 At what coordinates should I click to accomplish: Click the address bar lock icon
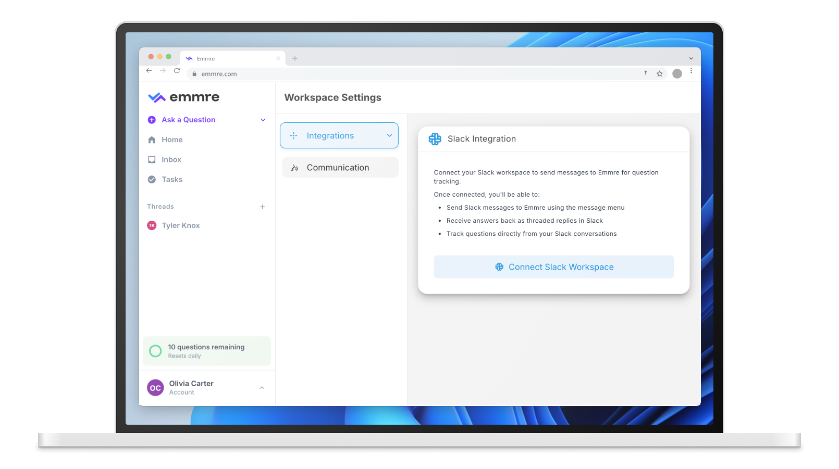click(194, 74)
